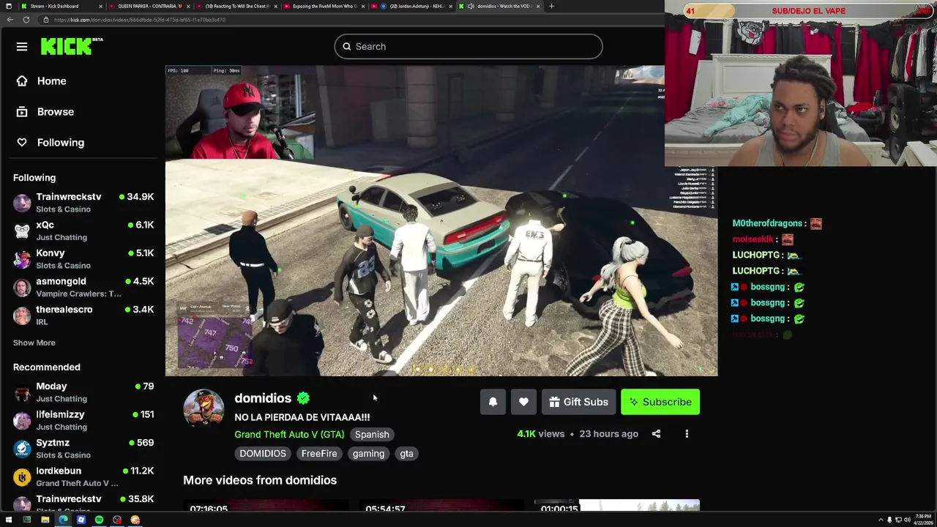Click the Home house icon

22,81
